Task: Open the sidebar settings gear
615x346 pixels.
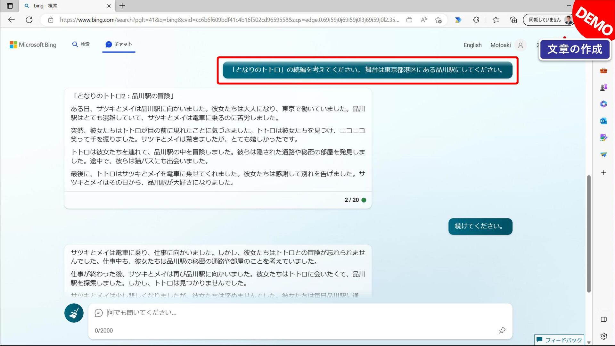Action: coord(603,336)
